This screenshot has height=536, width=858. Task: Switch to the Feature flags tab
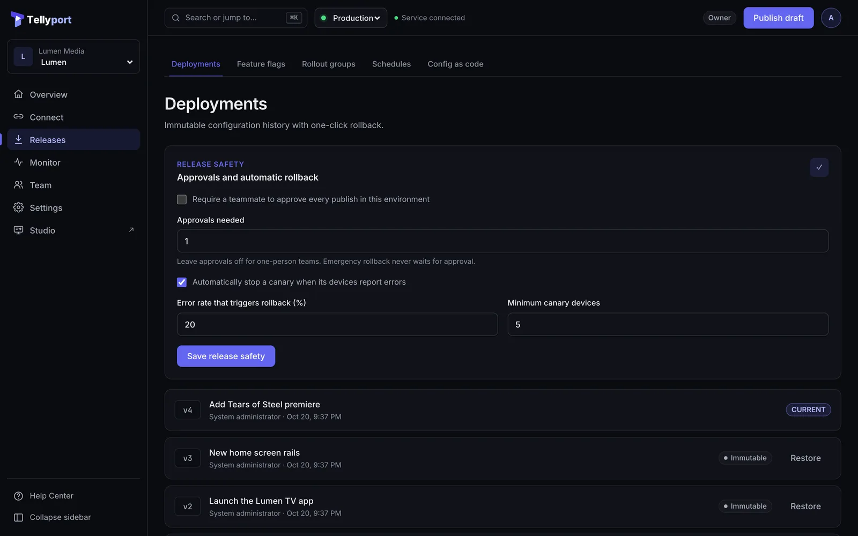pos(261,64)
